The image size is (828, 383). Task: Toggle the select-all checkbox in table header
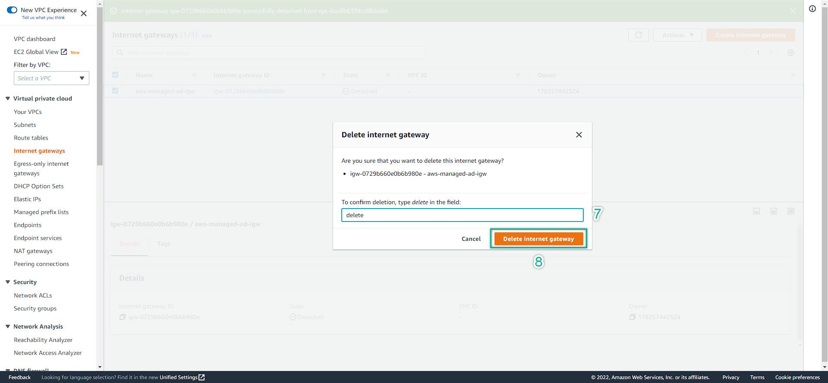[115, 75]
